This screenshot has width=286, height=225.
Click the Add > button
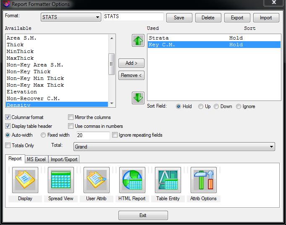point(131,63)
